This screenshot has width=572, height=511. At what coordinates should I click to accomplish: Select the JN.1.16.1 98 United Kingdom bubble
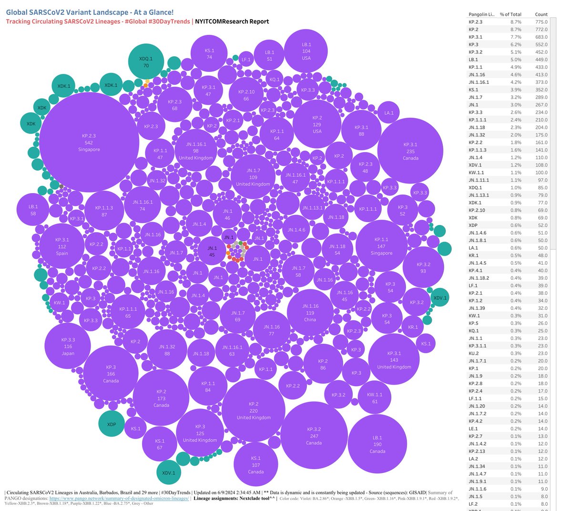click(x=196, y=151)
